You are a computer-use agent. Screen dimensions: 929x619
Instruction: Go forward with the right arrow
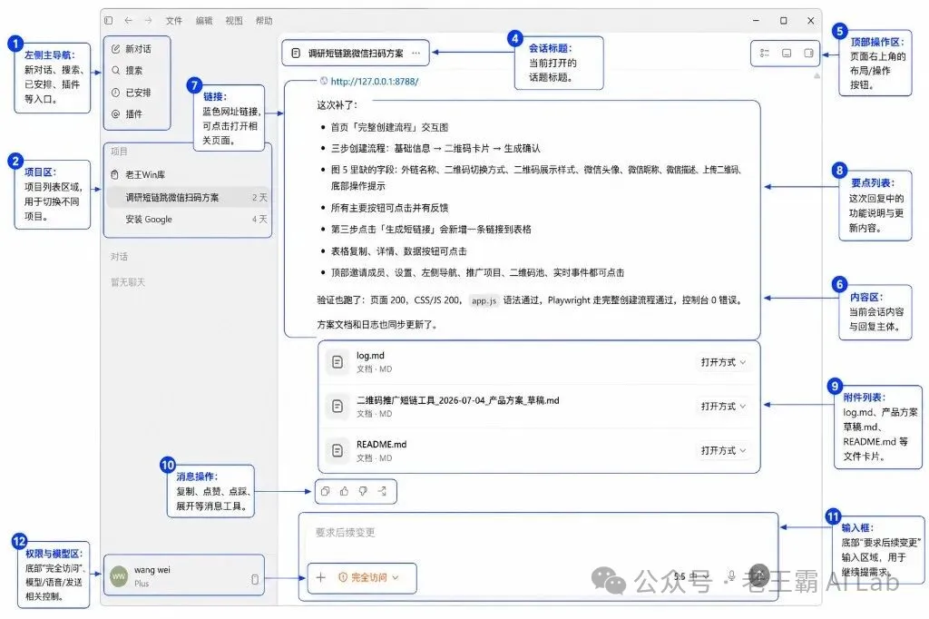[148, 20]
